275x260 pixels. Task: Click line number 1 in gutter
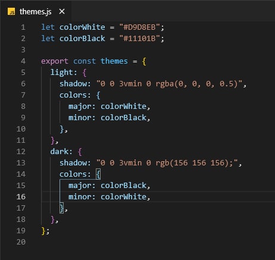coord(23,27)
